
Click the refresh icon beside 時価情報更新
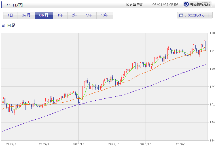pos(186,4)
